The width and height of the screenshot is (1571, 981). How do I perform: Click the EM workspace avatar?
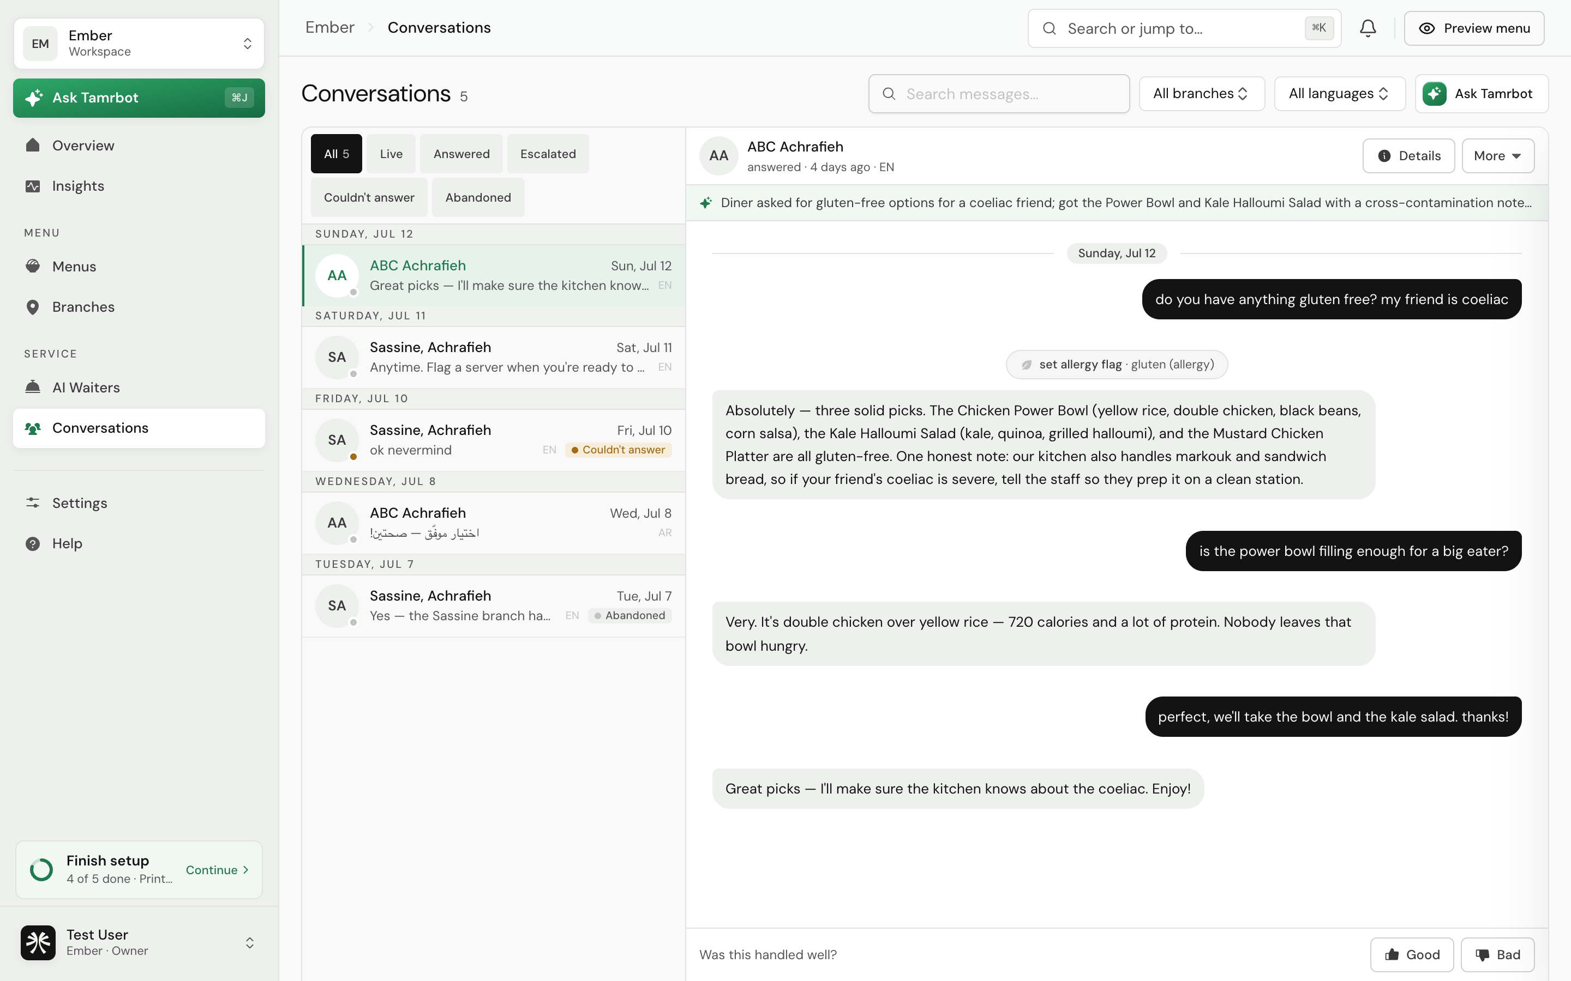pyautogui.click(x=40, y=44)
